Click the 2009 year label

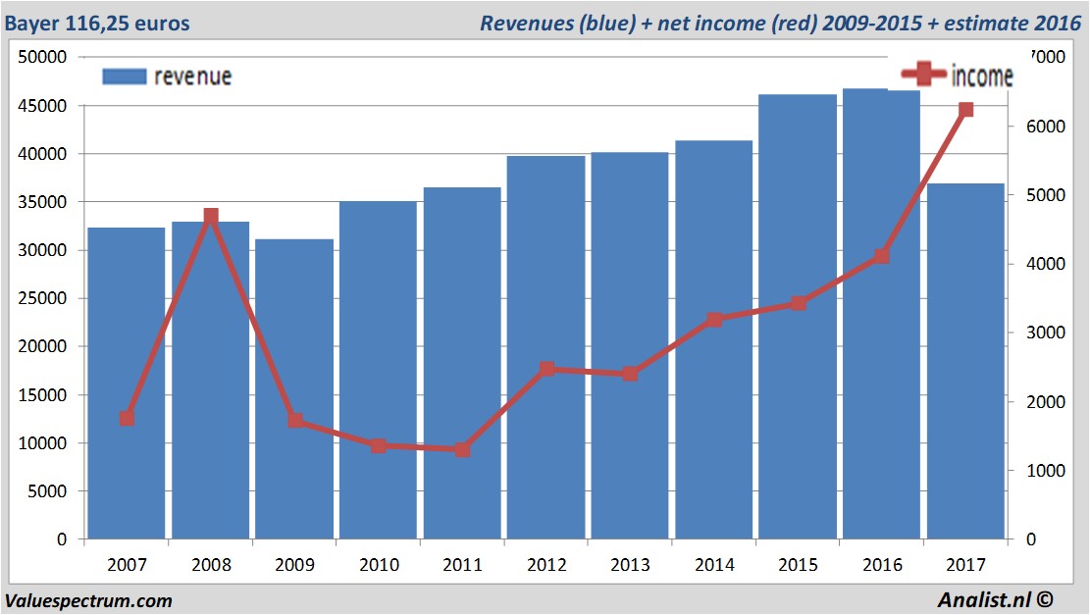(x=294, y=564)
